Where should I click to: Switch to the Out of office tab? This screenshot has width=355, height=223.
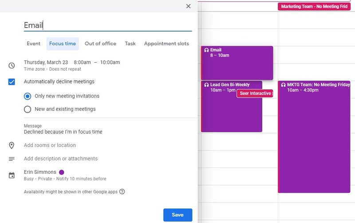[x=100, y=44]
